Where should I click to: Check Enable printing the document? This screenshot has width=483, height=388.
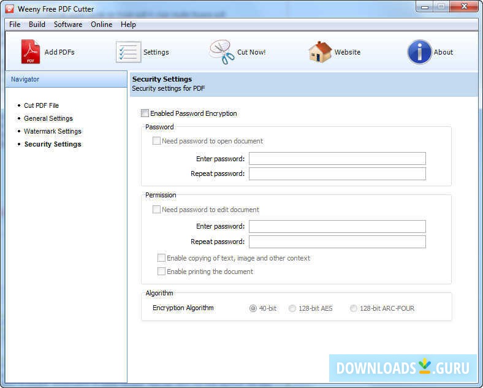(161, 272)
